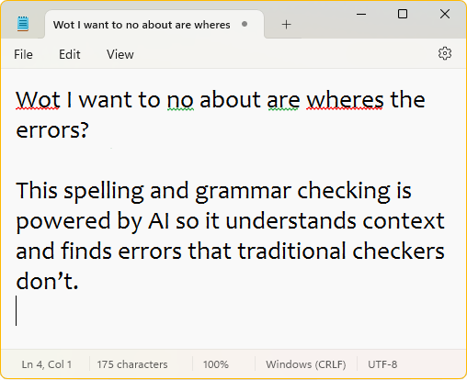This screenshot has height=380, width=467.
Task: Click the Ln 4, Col 1 indicator
Action: (47, 364)
